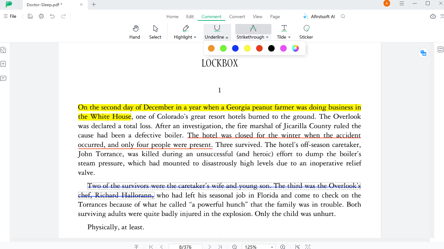444x249 pixels.
Task: Open the properties panel on right edge
Action: pos(440,49)
